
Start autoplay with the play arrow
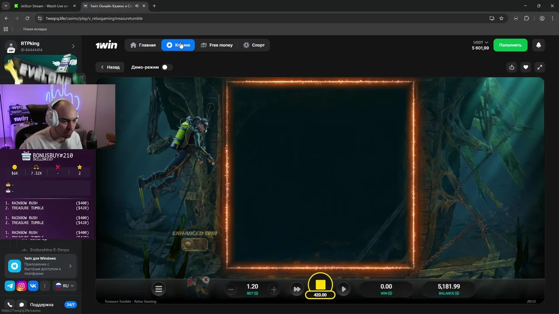click(344, 289)
